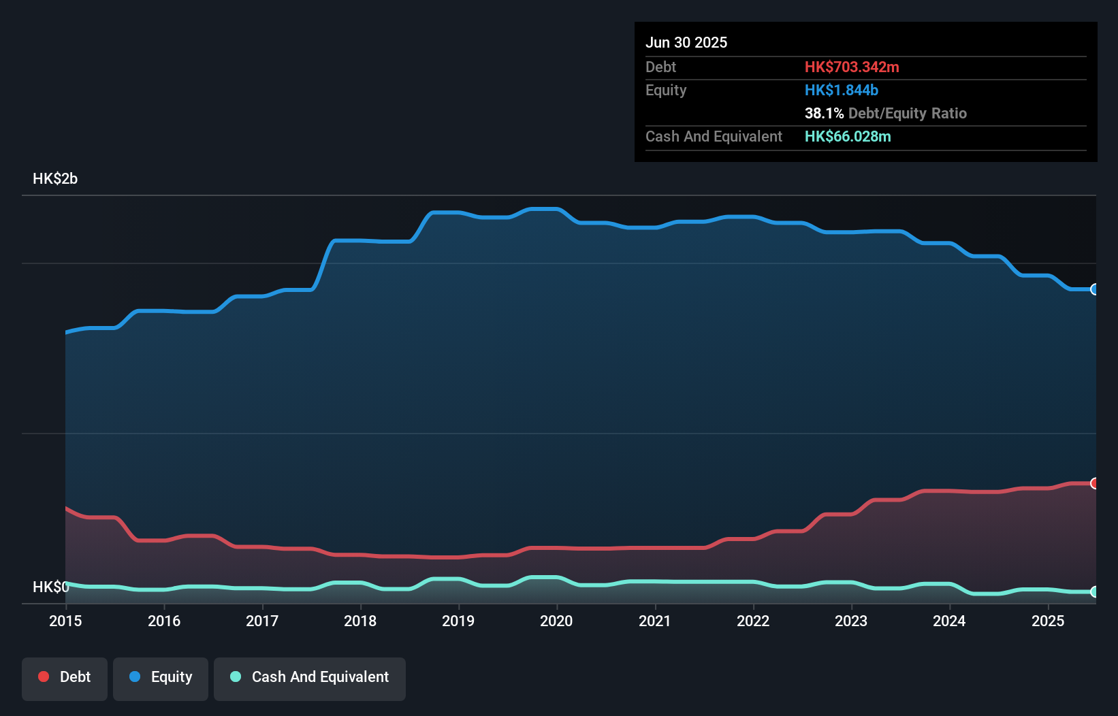Select the red debt endpoint marker on the chart

(x=1094, y=483)
